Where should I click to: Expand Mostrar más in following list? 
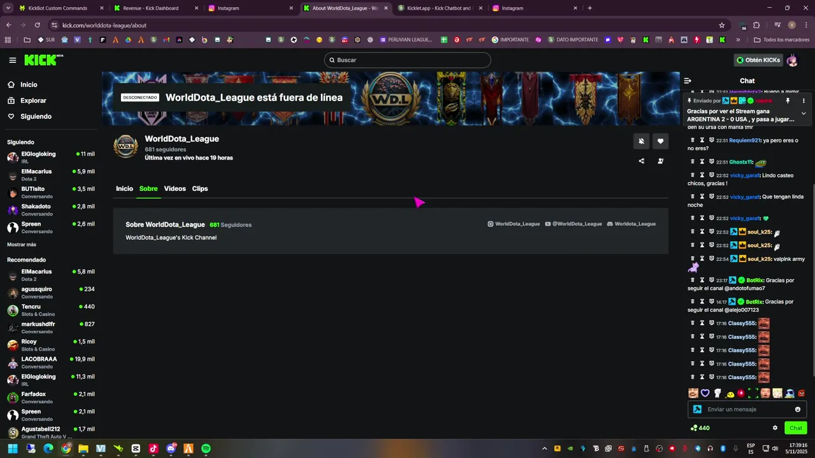coord(22,244)
